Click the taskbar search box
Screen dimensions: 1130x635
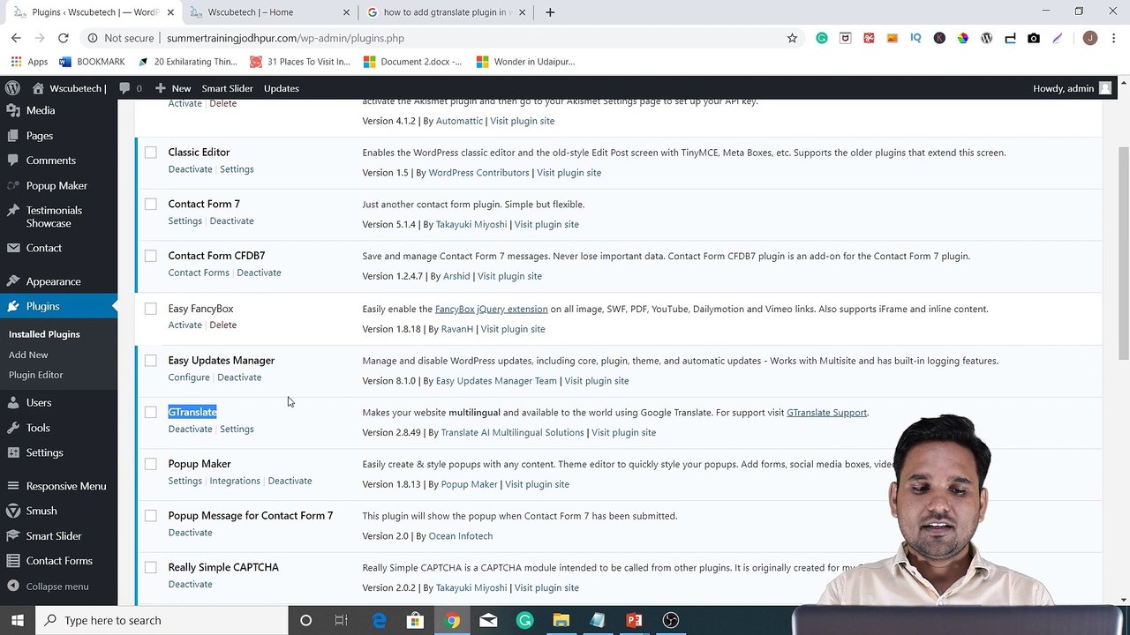163,620
